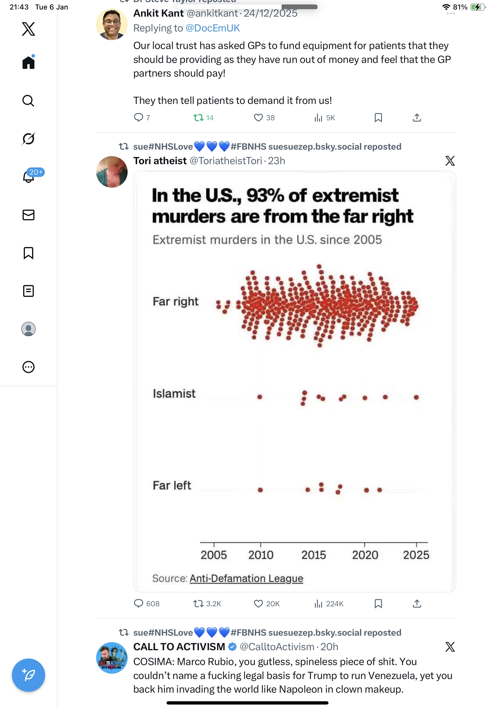Open Messages envelope in sidebar

[x=28, y=215]
